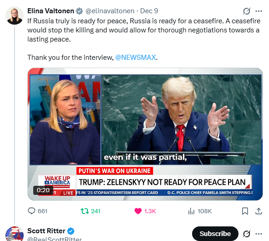Image resolution: width=269 pixels, height=241 pixels.
Task: Open Grok icon on Elina Valtonen's post
Action: click(x=247, y=11)
